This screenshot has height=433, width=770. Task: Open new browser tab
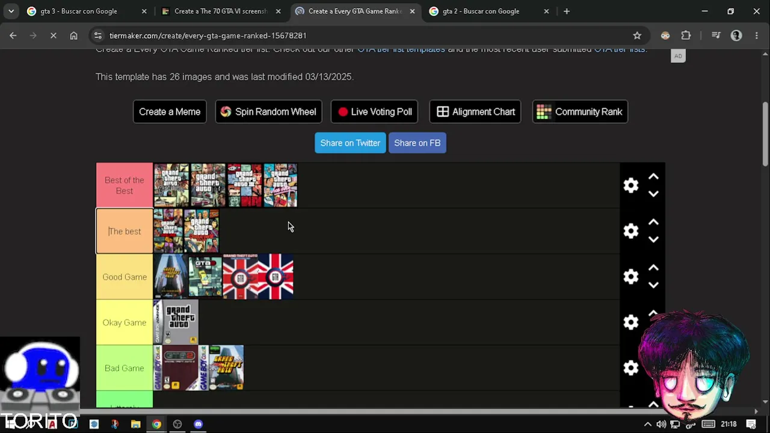[567, 11]
